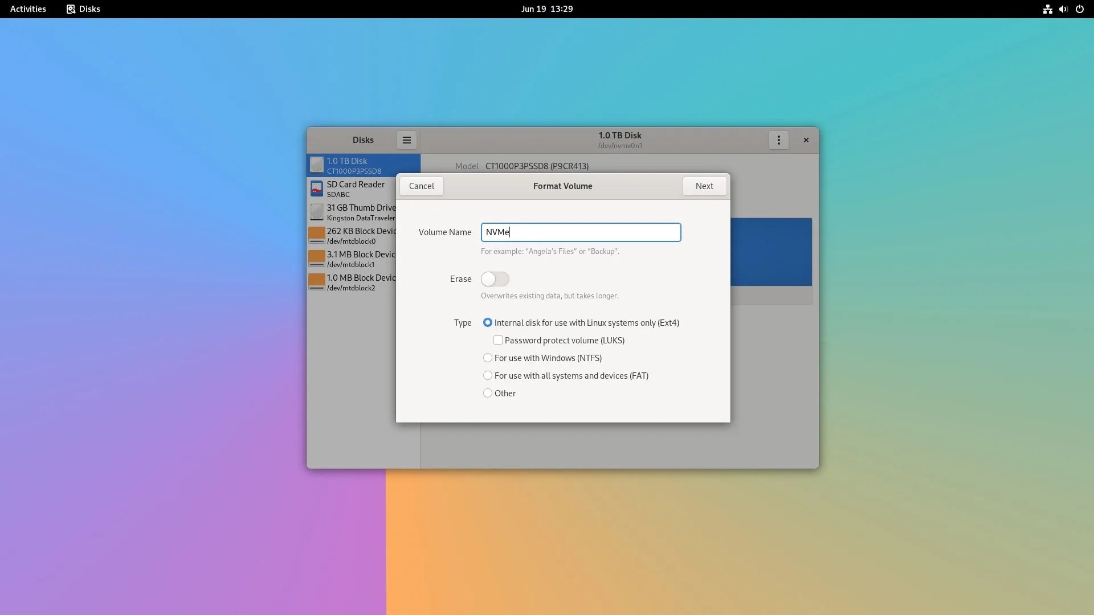Image resolution: width=1094 pixels, height=615 pixels.
Task: Select the SD Card Reader icon
Action: coord(317,188)
